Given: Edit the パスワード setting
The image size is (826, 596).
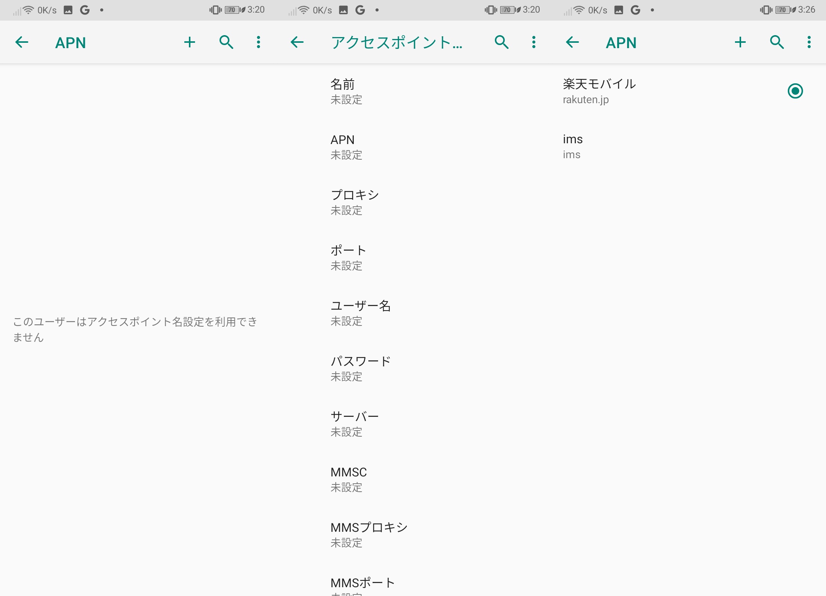Looking at the screenshot, I should tap(413, 369).
